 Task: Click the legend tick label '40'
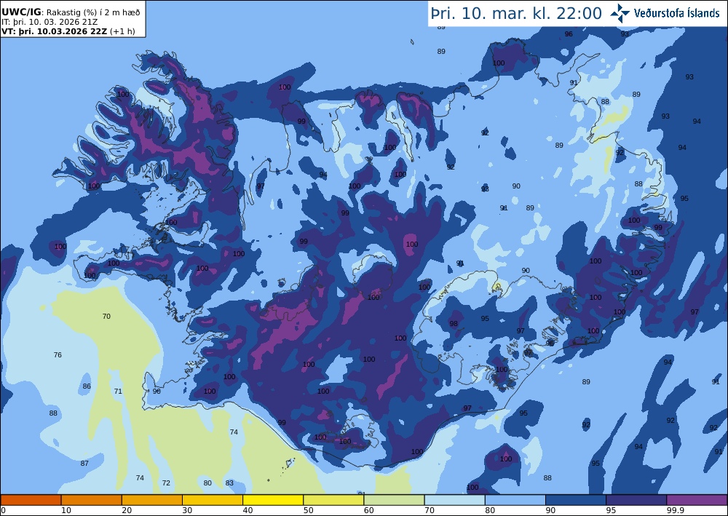(248, 510)
